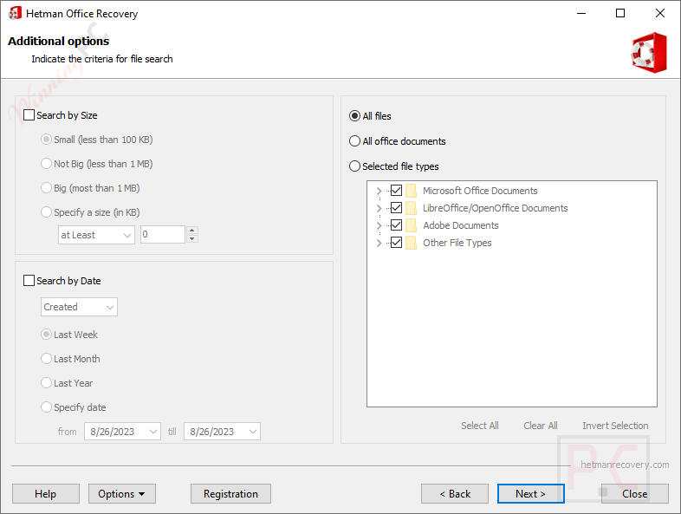The image size is (681, 514).
Task: Click Invert Selection link
Action: [x=615, y=426]
